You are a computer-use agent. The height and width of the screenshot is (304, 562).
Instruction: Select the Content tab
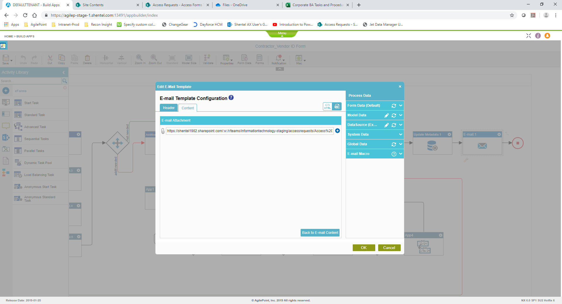coord(188,108)
